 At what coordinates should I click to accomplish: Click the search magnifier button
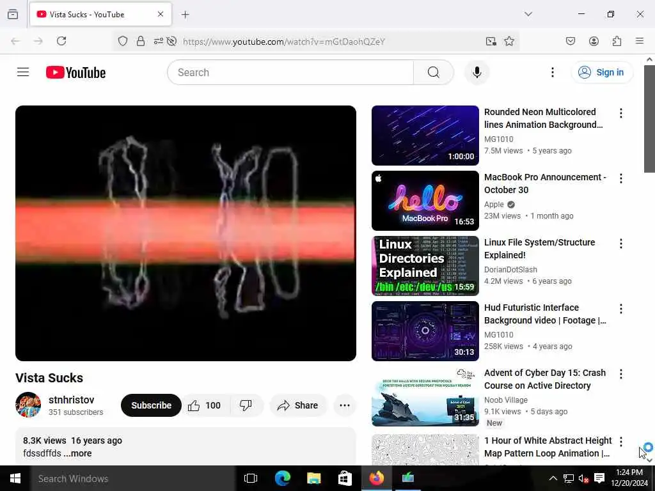pyautogui.click(x=434, y=72)
